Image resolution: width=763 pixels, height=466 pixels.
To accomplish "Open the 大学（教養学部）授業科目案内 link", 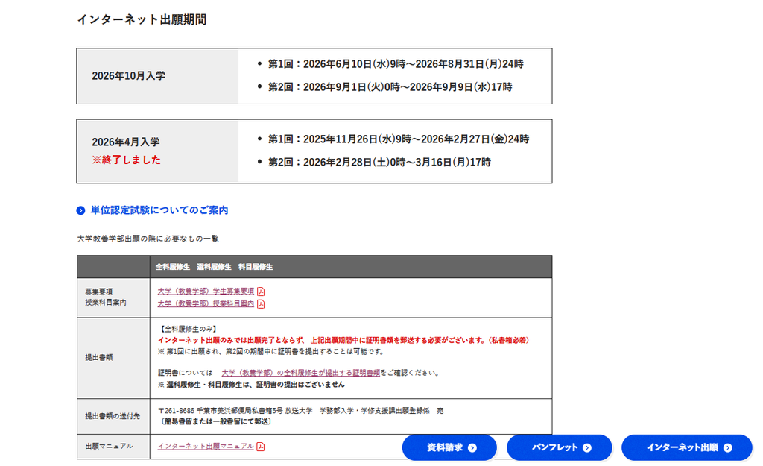I will click(206, 304).
